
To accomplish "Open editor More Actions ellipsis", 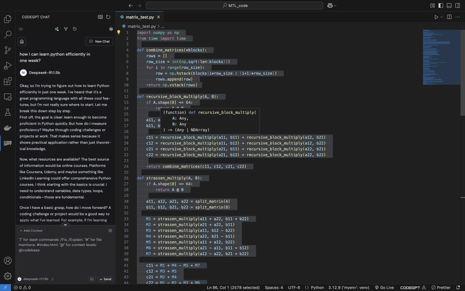I will 457,17.
